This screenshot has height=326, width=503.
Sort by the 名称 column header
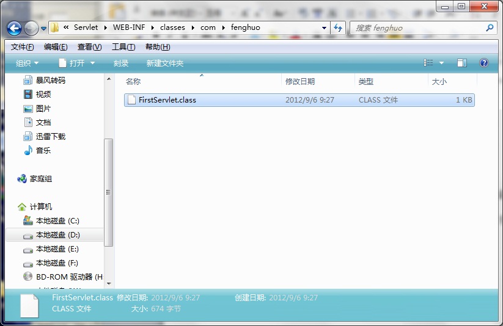[133, 81]
